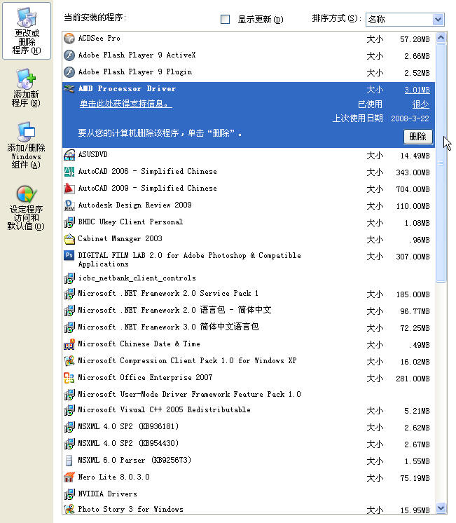Enable the 显示更新 checkbox
This screenshot has width=456, height=523.
coord(225,20)
